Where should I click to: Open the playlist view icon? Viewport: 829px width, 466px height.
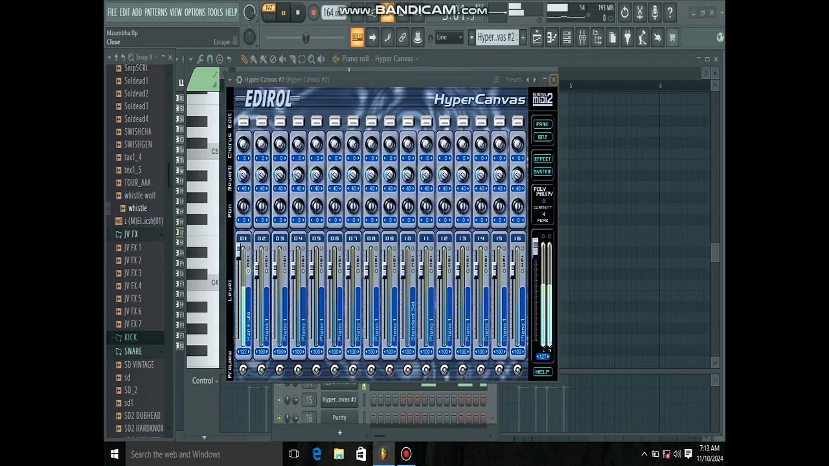(537, 38)
